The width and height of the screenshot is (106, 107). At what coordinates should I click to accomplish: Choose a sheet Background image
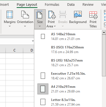pos(78,17)
